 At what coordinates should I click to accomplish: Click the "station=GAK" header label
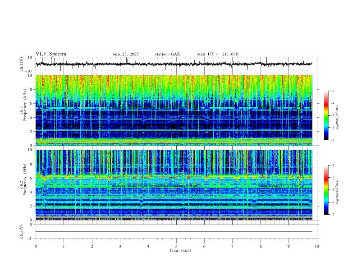click(167, 54)
